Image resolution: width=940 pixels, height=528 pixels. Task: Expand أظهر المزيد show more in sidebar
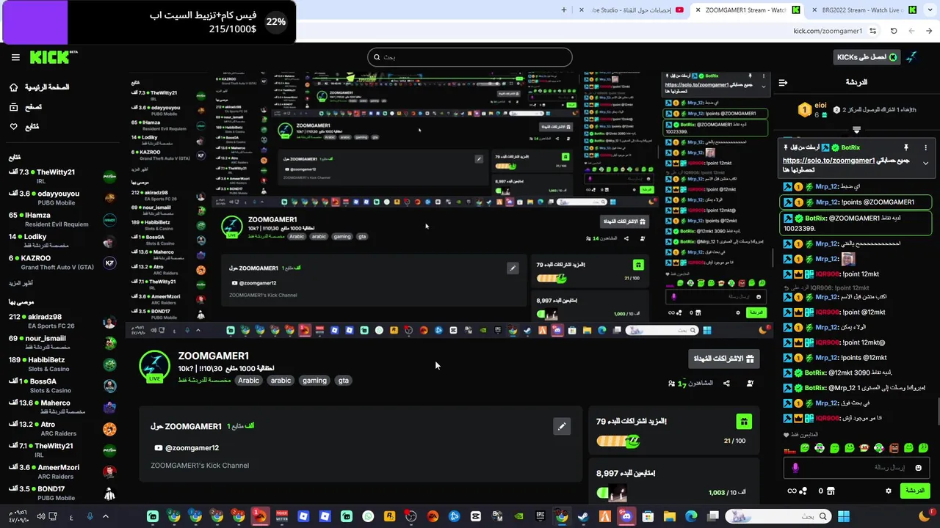[21, 284]
